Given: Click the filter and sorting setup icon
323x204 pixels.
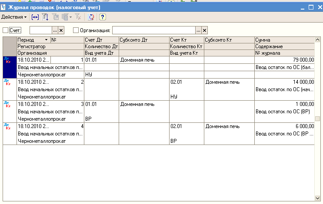Looking at the screenshot, I should coord(46,17).
